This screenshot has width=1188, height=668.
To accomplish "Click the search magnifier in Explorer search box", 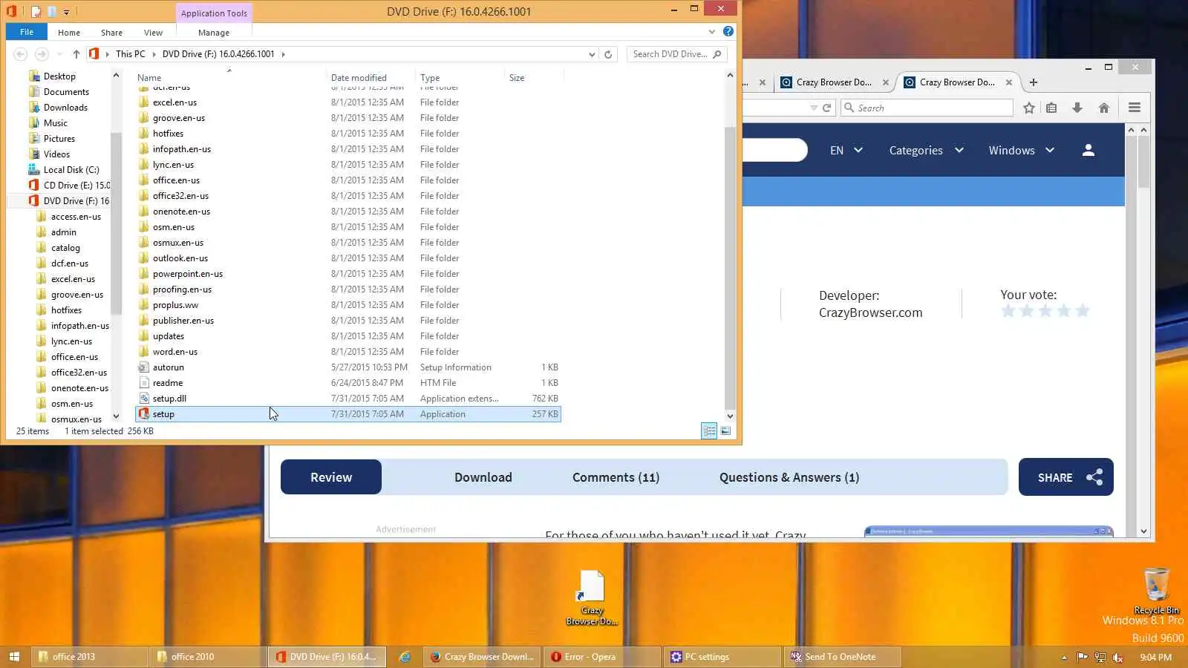I will (717, 54).
